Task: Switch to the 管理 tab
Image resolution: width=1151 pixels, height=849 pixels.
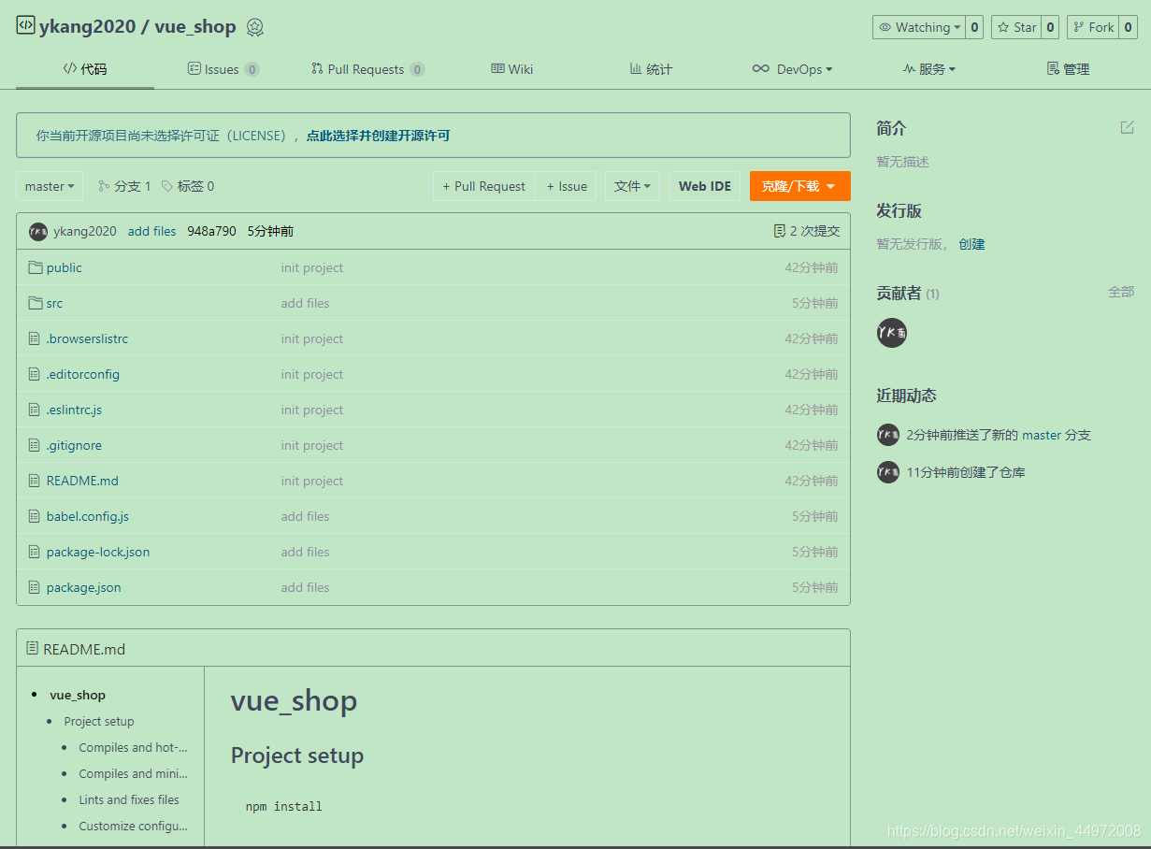Action: [x=1068, y=69]
